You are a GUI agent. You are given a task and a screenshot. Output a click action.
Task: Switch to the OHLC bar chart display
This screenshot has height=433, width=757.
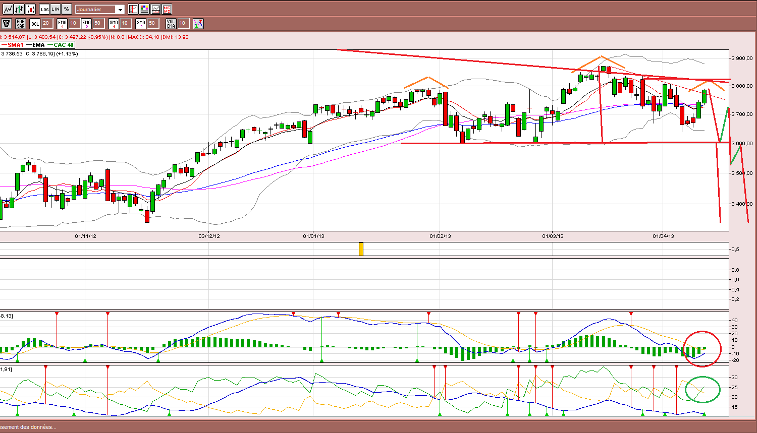(19, 9)
